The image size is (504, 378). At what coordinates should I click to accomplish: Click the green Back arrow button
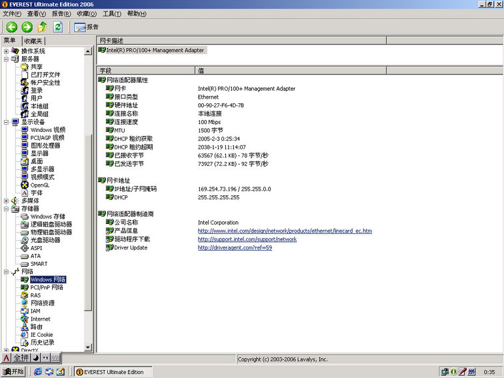[x=11, y=27]
